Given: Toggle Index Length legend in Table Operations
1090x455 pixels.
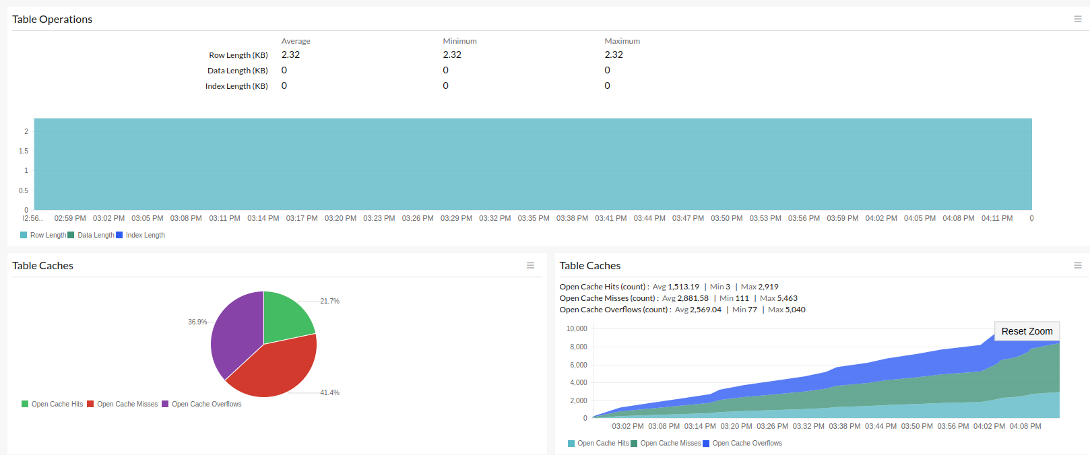Looking at the screenshot, I should click(x=140, y=235).
